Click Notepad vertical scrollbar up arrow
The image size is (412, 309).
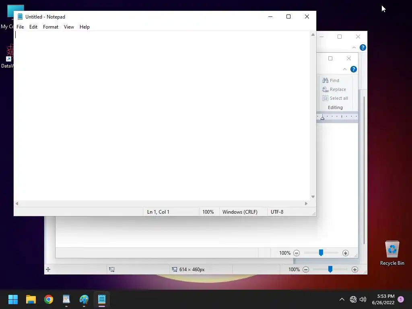313,35
